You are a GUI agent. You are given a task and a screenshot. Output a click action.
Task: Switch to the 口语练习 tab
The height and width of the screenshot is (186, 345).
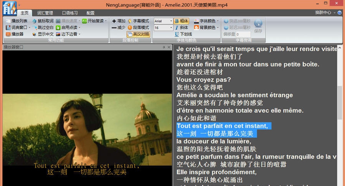pos(70,13)
